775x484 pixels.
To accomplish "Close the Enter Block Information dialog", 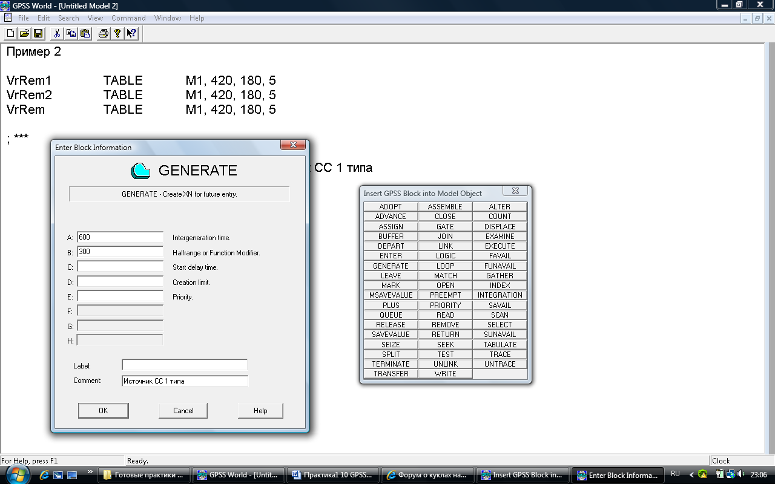I will click(x=293, y=145).
